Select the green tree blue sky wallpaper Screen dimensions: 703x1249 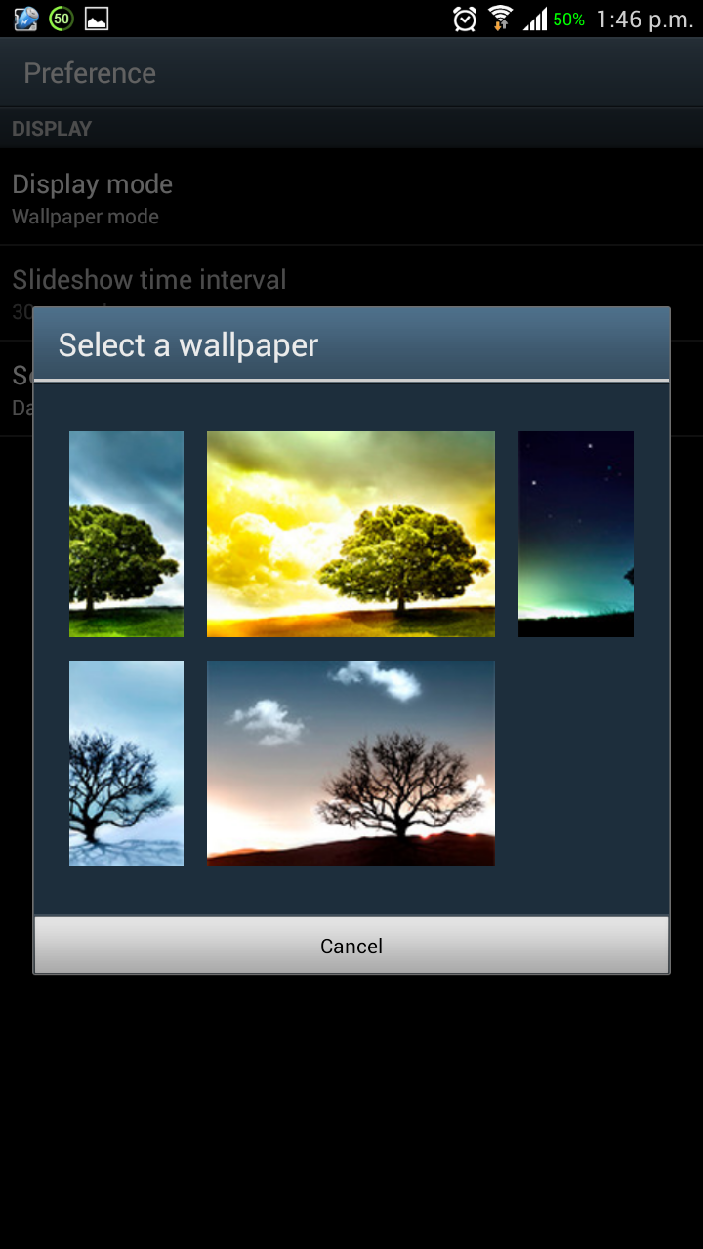126,534
